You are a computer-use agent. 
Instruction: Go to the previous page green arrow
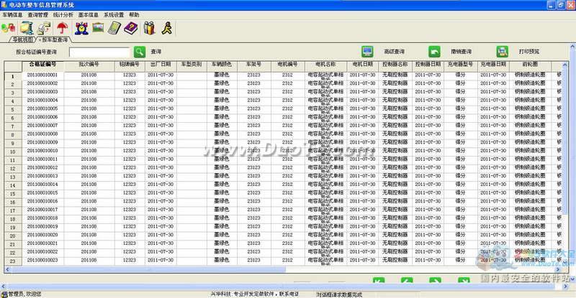(x=407, y=280)
